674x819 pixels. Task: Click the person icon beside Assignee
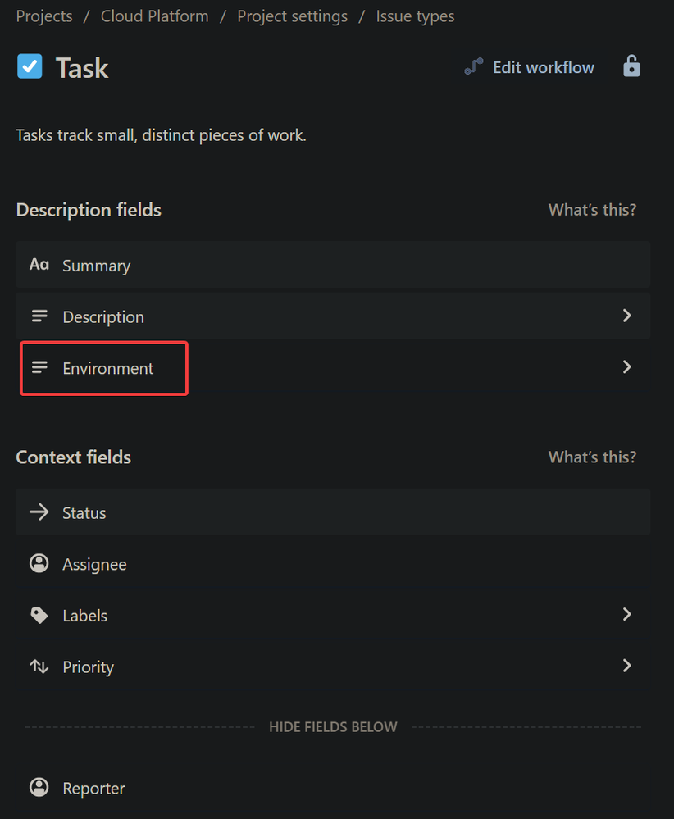pyautogui.click(x=39, y=563)
